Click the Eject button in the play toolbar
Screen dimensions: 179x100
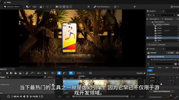click(x=67, y=7)
